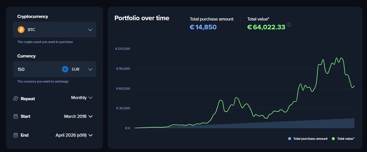Change the April 2026 (x99) end date
Viewport: 367px width, 152px height.
(x=74, y=135)
